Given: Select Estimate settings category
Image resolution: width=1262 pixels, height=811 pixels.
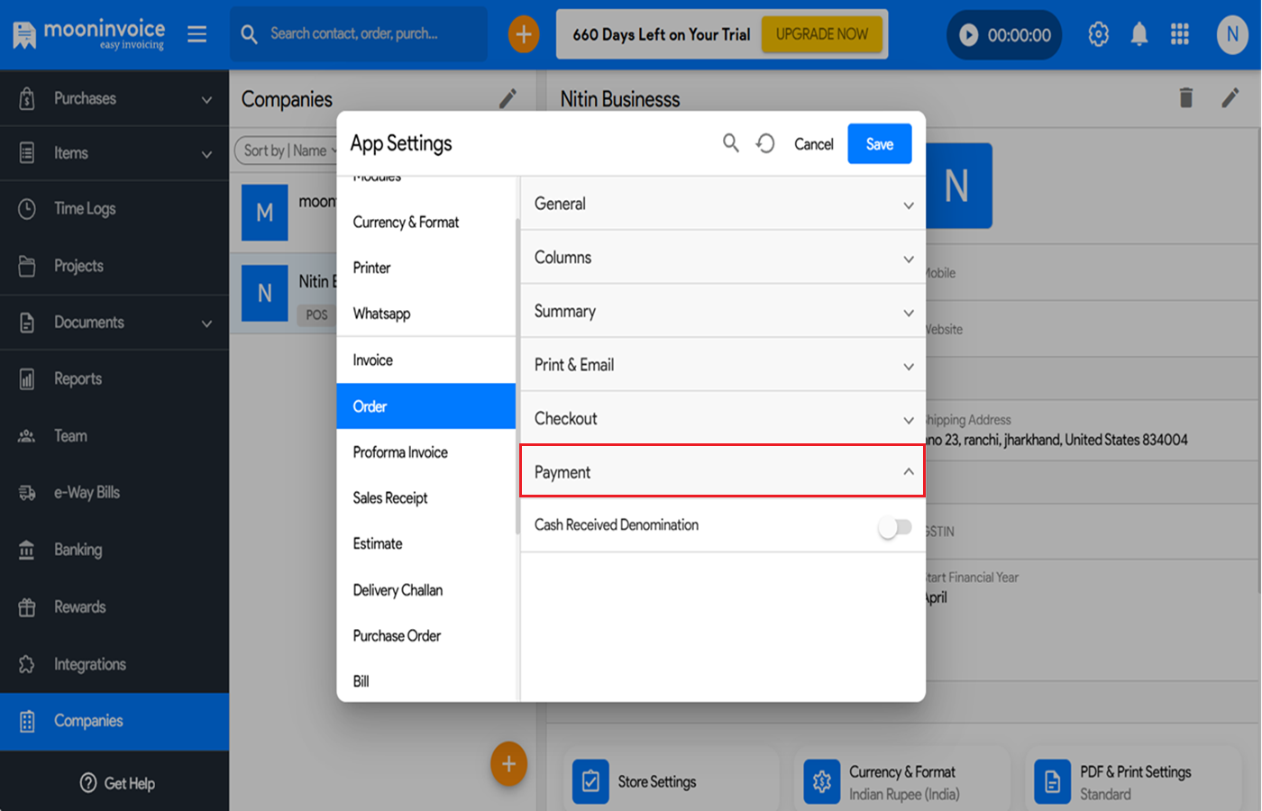Looking at the screenshot, I should (426, 544).
